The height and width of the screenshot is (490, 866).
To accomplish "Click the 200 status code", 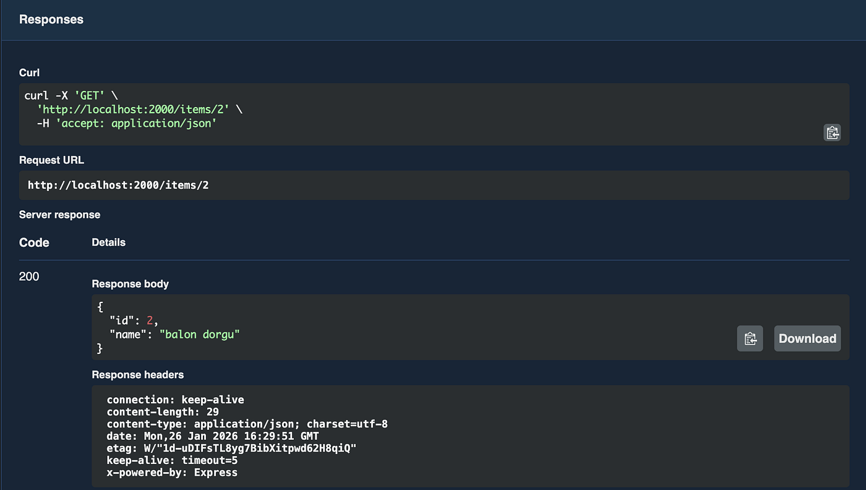I will tap(29, 277).
